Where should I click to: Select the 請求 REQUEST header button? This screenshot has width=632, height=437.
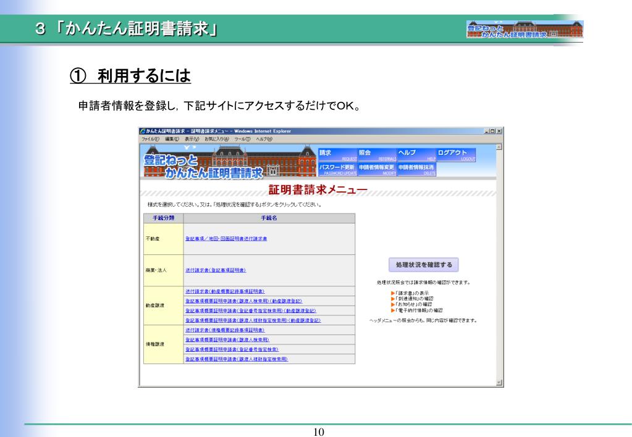coord(338,155)
